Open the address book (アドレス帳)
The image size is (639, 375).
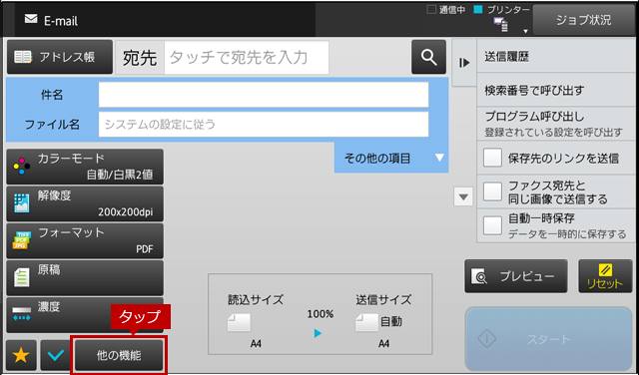[x=60, y=57]
